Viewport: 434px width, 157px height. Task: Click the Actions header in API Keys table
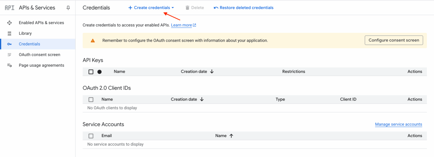pyautogui.click(x=415, y=72)
